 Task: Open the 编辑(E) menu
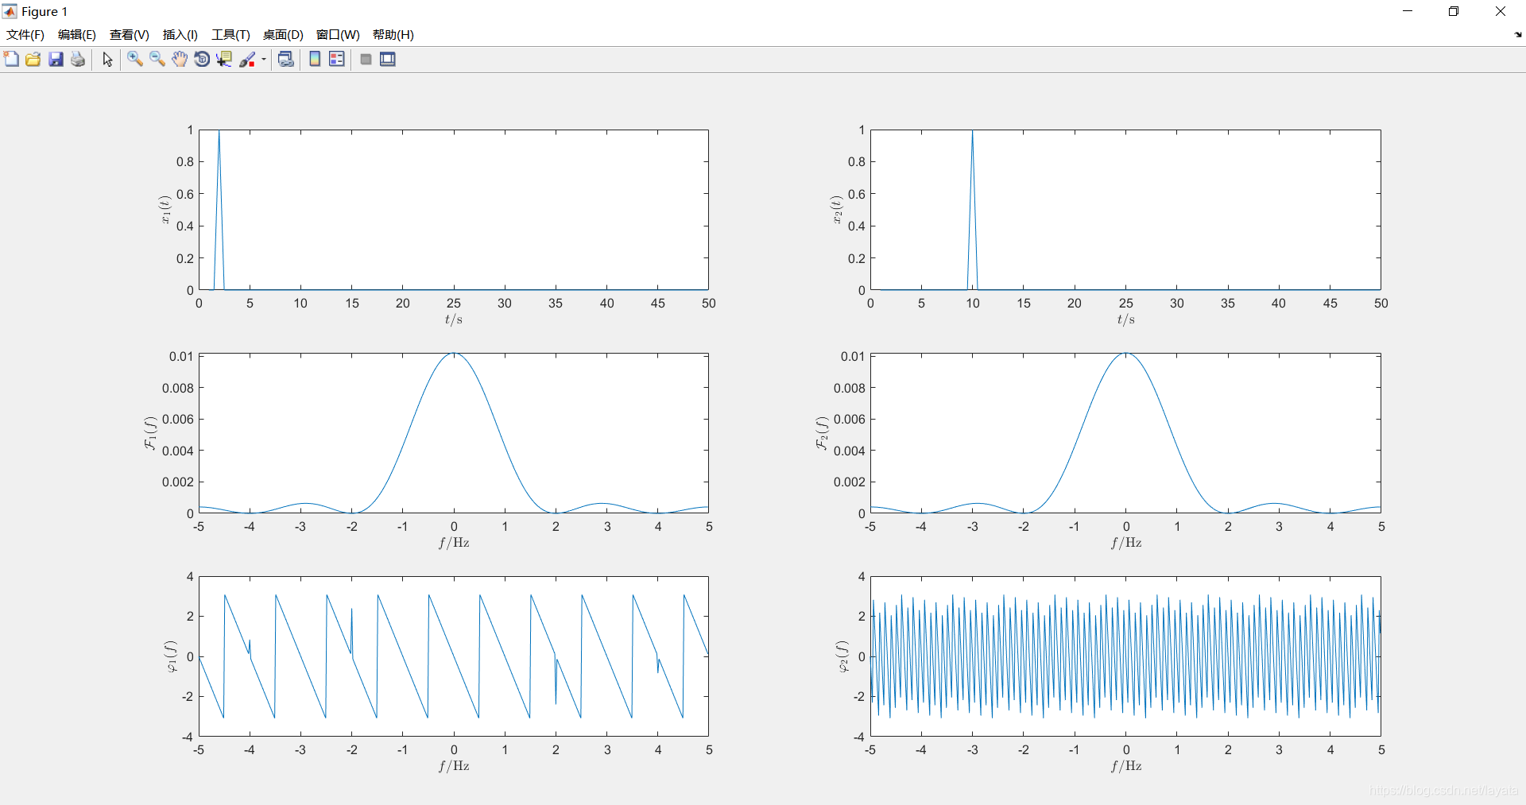(x=77, y=35)
